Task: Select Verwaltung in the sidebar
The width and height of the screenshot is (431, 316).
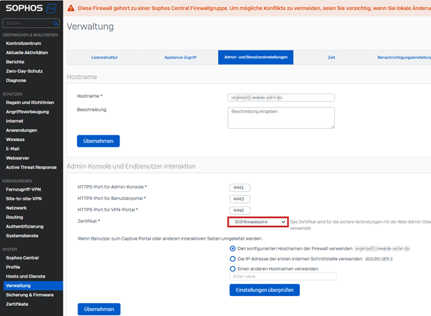Action: click(x=33, y=286)
